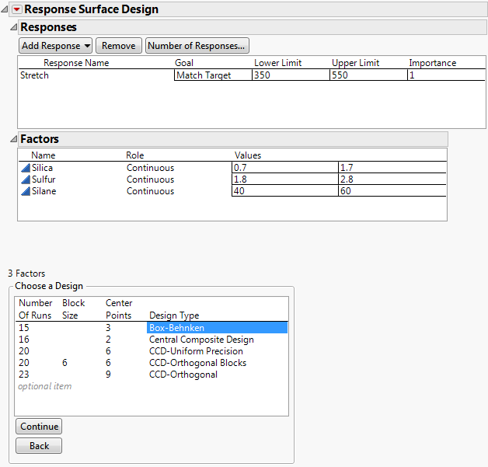Screen dimensions: 488x467
Task: Pick the CCD-Orthogonal Blocks design
Action: [197, 363]
